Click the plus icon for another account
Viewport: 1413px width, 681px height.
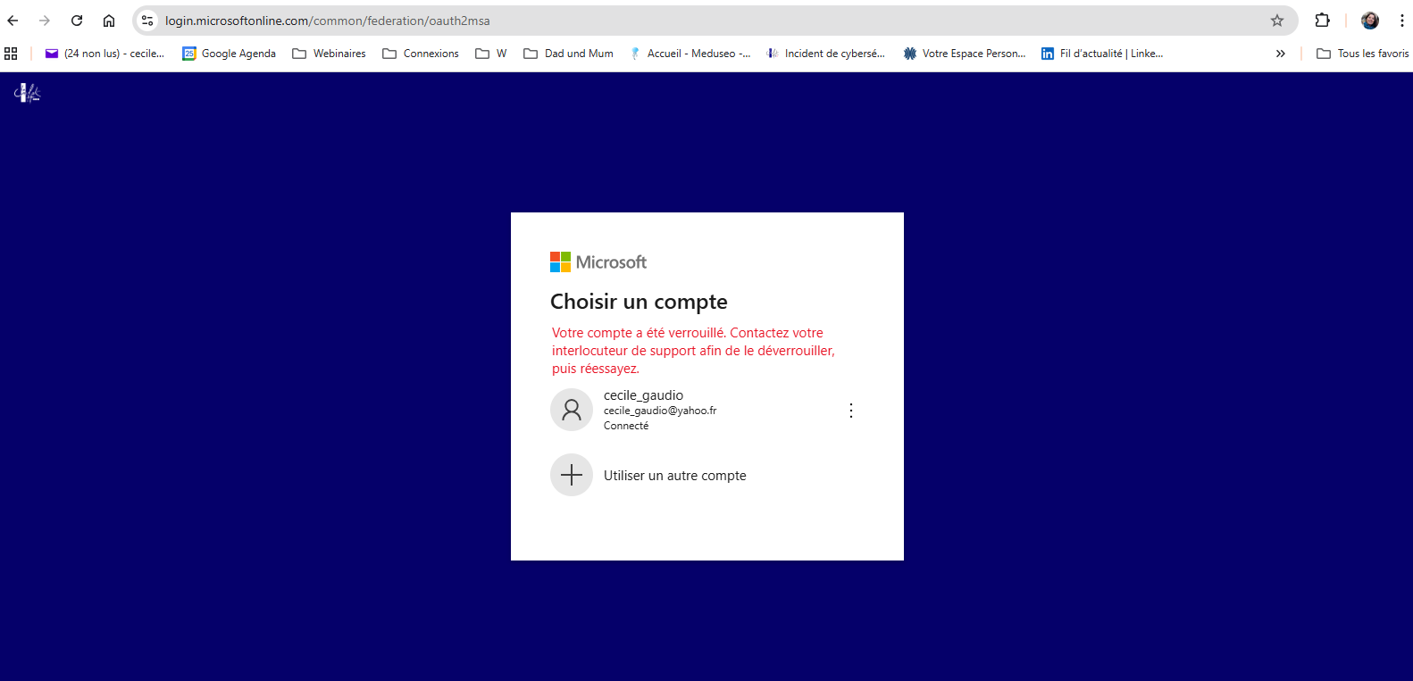click(x=572, y=475)
